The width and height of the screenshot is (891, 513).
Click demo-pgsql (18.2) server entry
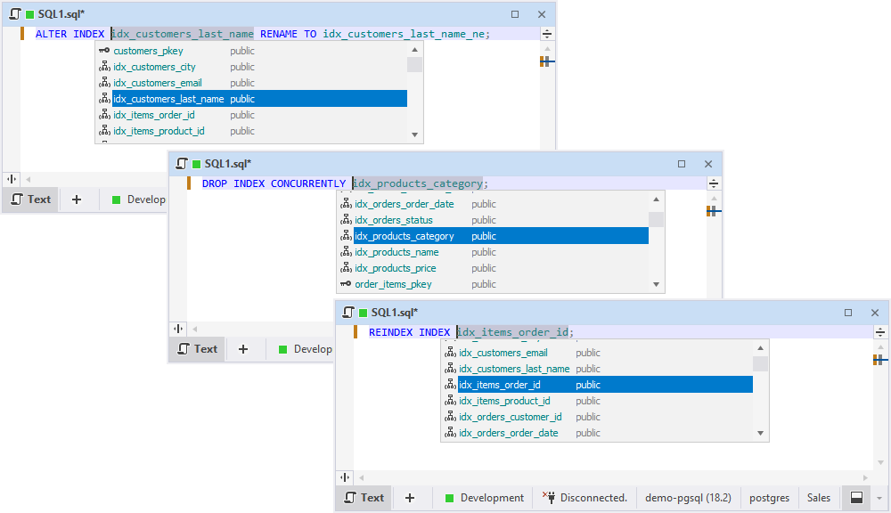[x=688, y=498]
